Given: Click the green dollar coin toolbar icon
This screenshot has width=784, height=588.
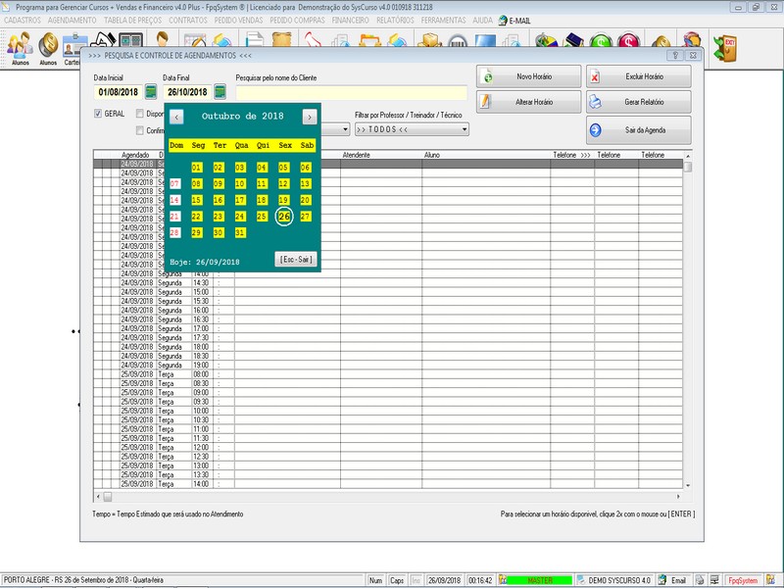Looking at the screenshot, I should [x=601, y=41].
